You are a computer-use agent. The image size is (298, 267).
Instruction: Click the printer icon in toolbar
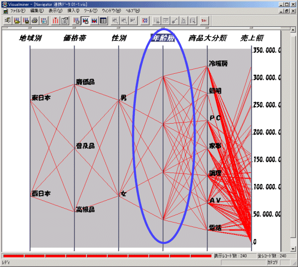point(35,21)
